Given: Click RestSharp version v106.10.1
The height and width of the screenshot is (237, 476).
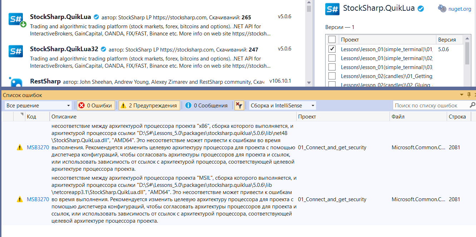Looking at the screenshot, I should pos(280,81).
